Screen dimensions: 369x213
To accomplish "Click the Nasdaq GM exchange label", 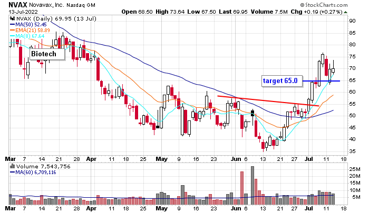I will click(81, 5).
